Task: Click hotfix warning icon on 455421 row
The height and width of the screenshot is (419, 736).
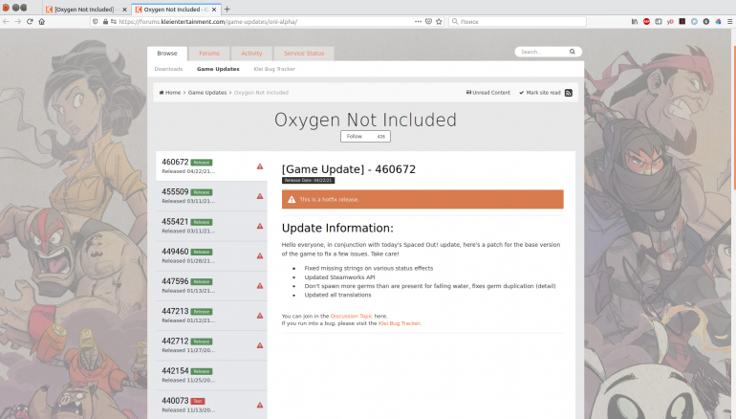Action: click(260, 226)
